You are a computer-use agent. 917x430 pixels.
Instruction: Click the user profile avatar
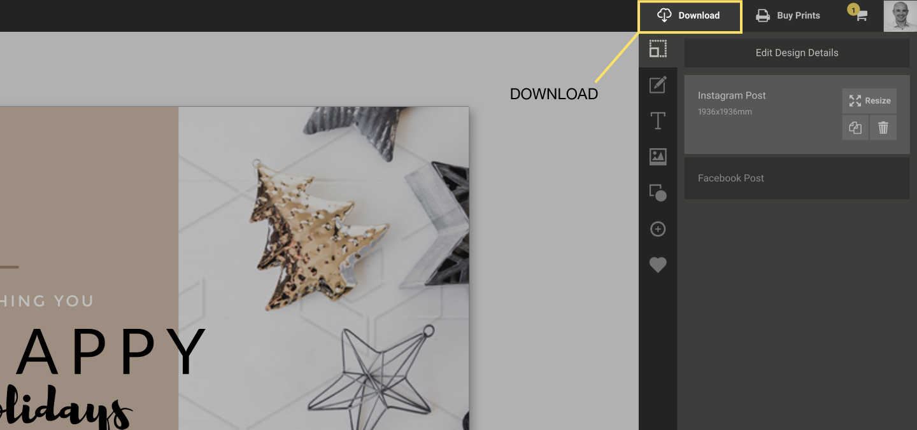900,16
